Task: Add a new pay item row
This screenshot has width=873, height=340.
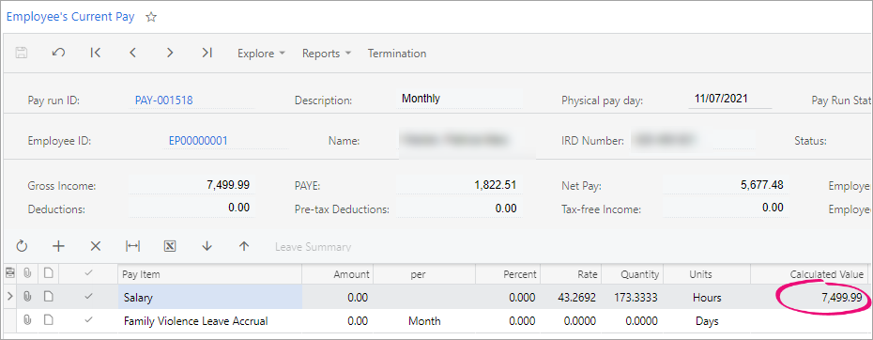Action: [x=58, y=246]
